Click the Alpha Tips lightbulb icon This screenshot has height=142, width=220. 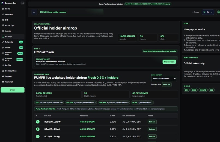[x=3, y=26]
